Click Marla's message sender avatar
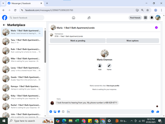Screen dimensions: 165x124 [52, 103]
